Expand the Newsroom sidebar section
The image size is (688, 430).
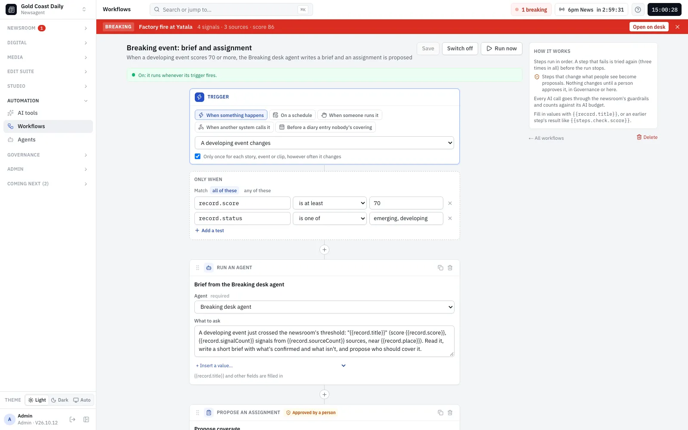(47, 28)
